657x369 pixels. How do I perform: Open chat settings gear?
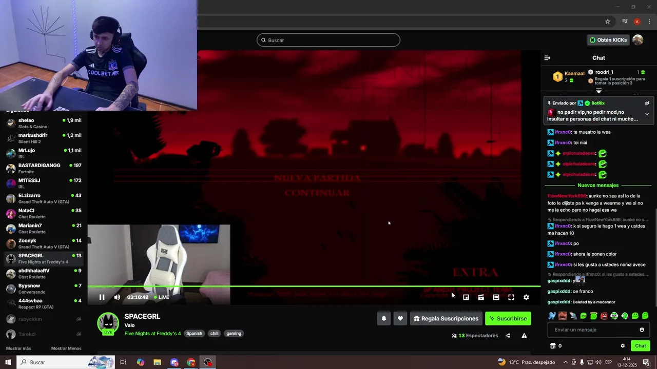pyautogui.click(x=623, y=346)
